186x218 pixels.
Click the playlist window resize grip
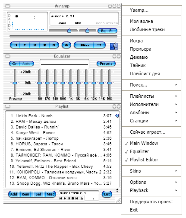(x=118, y=200)
